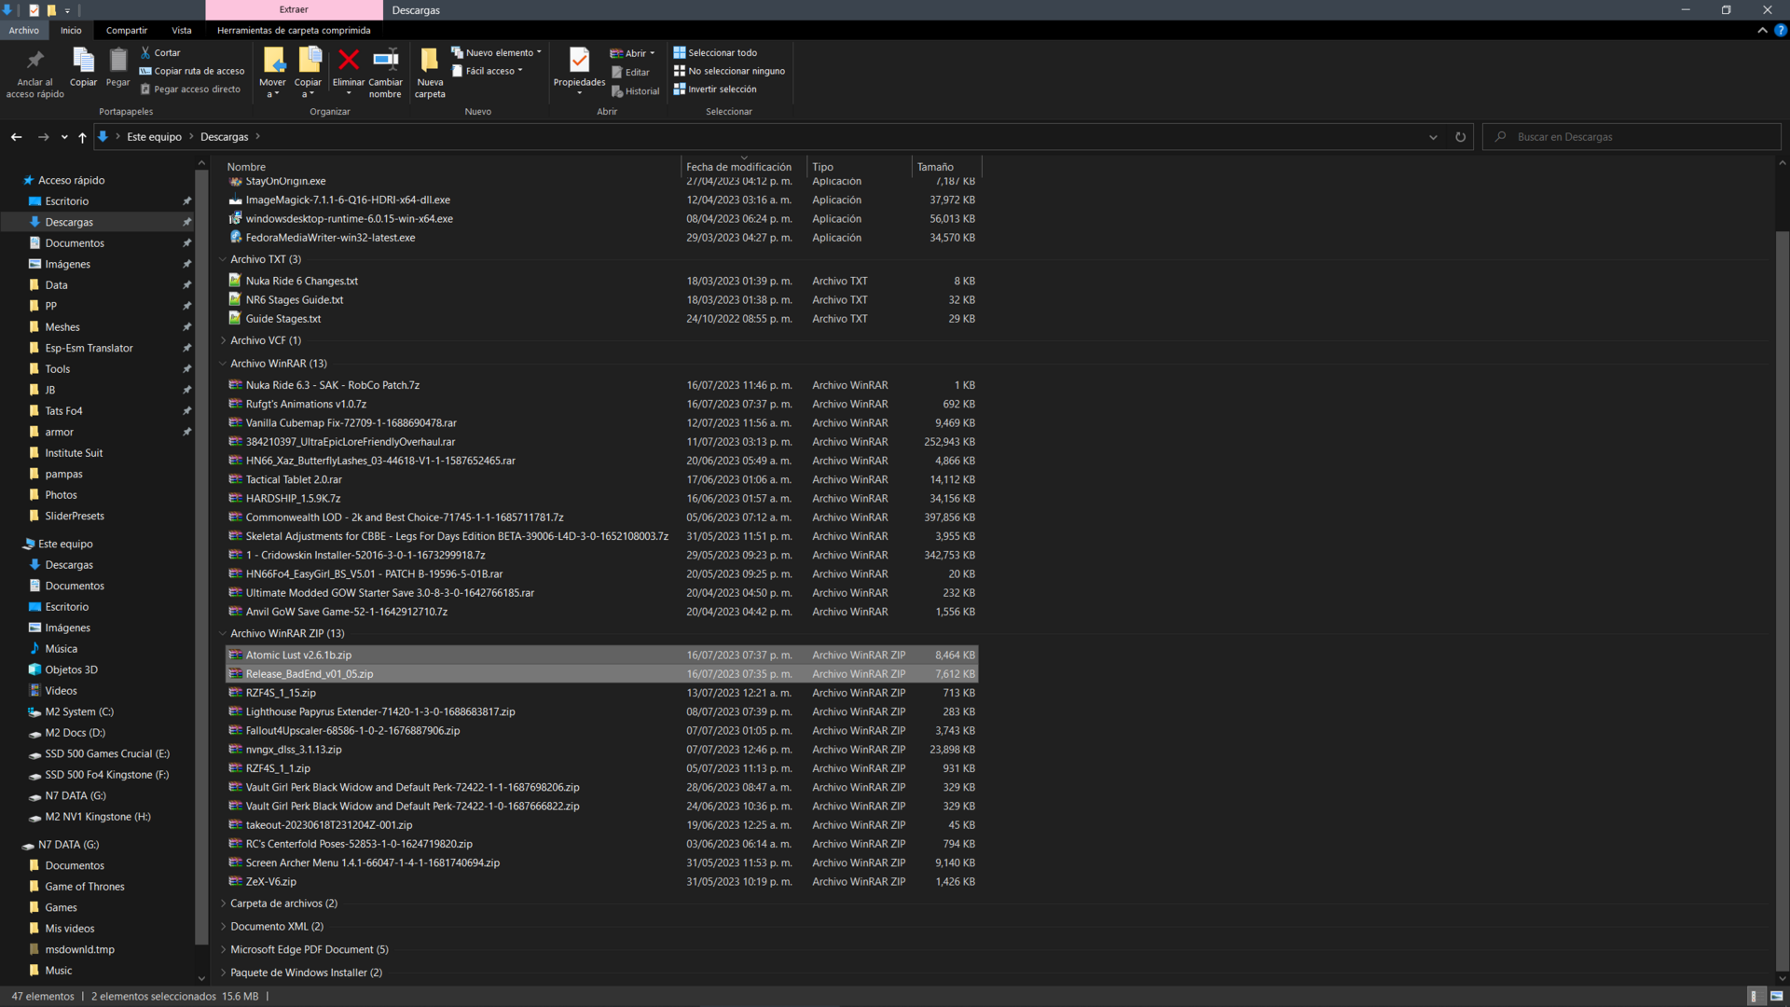Open the Abrir dropdown in ribbon
This screenshot has height=1007, width=1790.
point(632,53)
